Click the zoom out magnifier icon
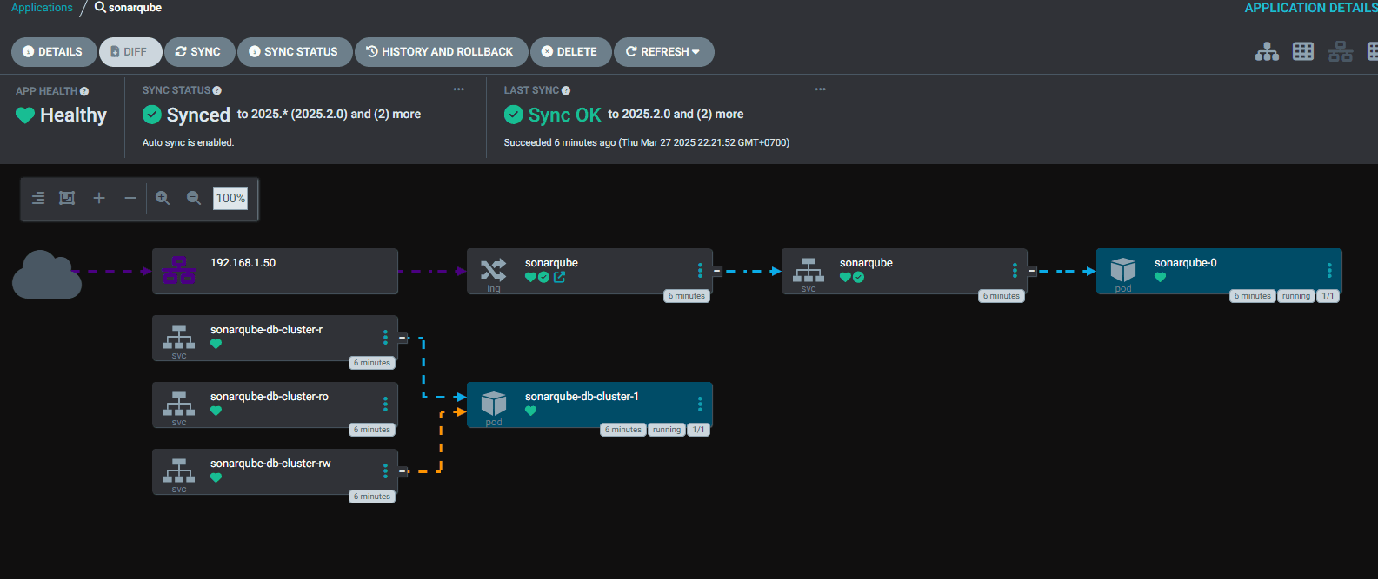The height and width of the screenshot is (579, 1378). (x=194, y=198)
